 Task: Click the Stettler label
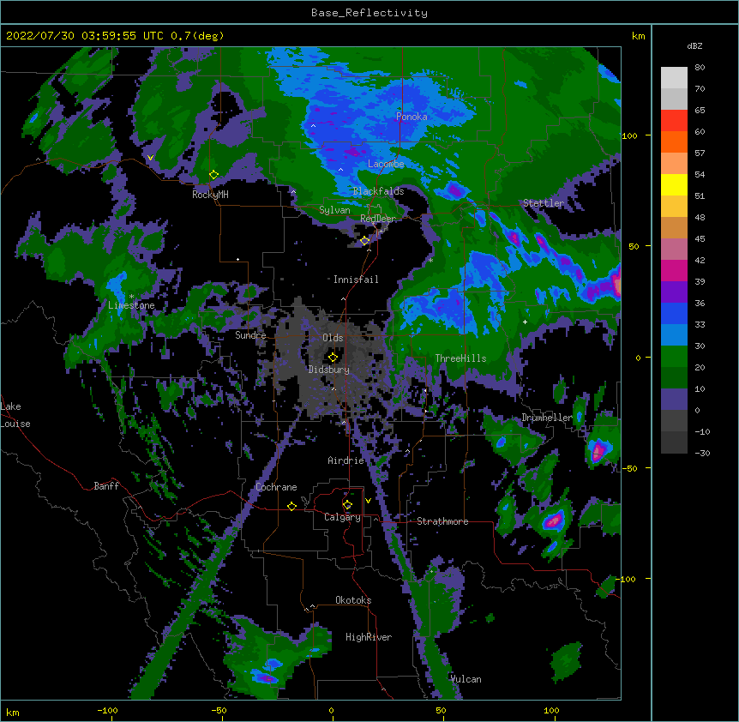pyautogui.click(x=544, y=203)
